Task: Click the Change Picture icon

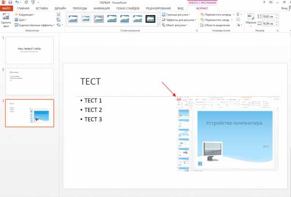Action: coord(59,20)
